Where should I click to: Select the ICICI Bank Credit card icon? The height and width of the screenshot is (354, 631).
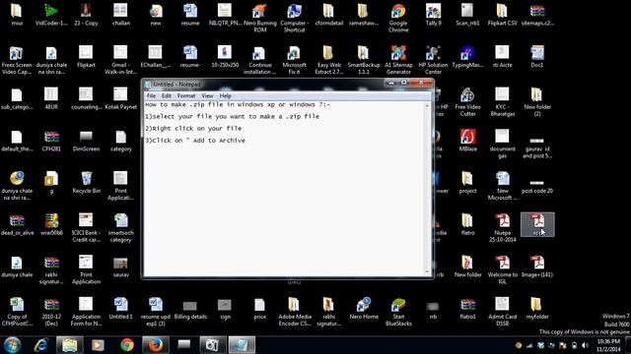click(x=86, y=227)
